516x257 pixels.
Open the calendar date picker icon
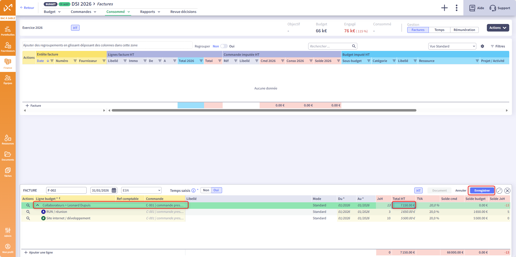114,190
